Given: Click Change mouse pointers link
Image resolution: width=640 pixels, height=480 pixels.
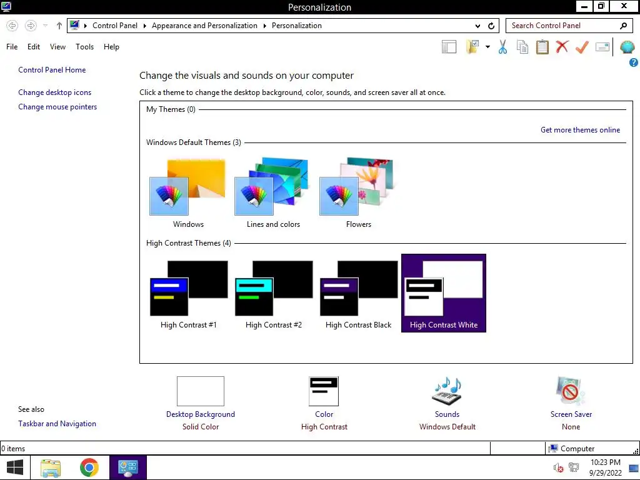Looking at the screenshot, I should [x=57, y=106].
